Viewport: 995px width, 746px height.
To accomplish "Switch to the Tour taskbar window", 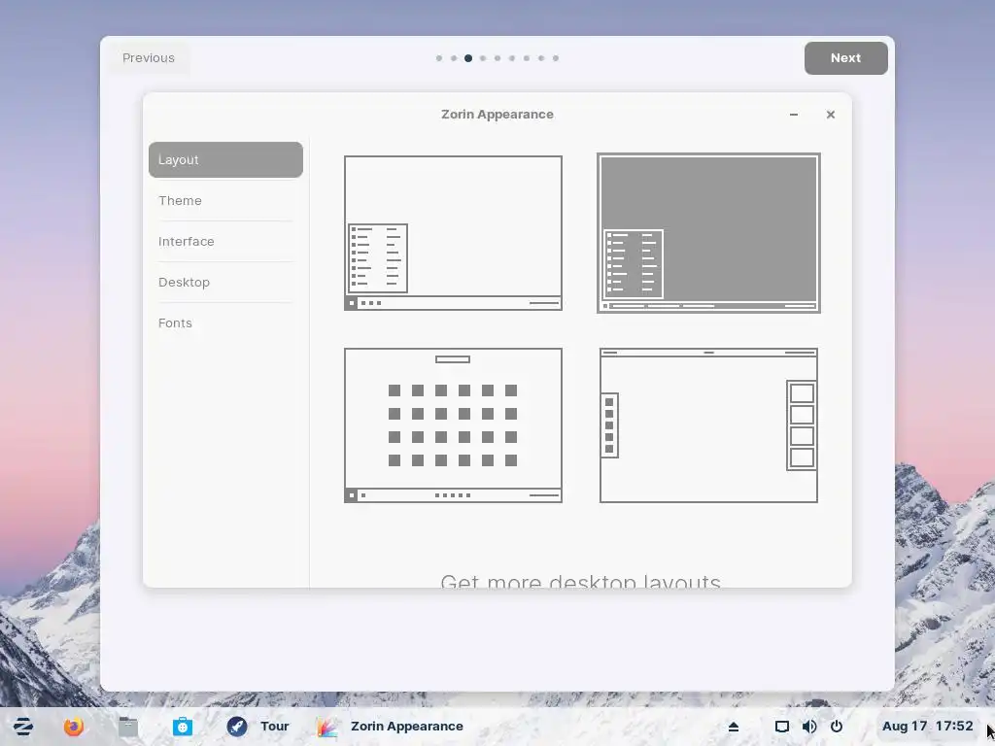I will [x=258, y=727].
